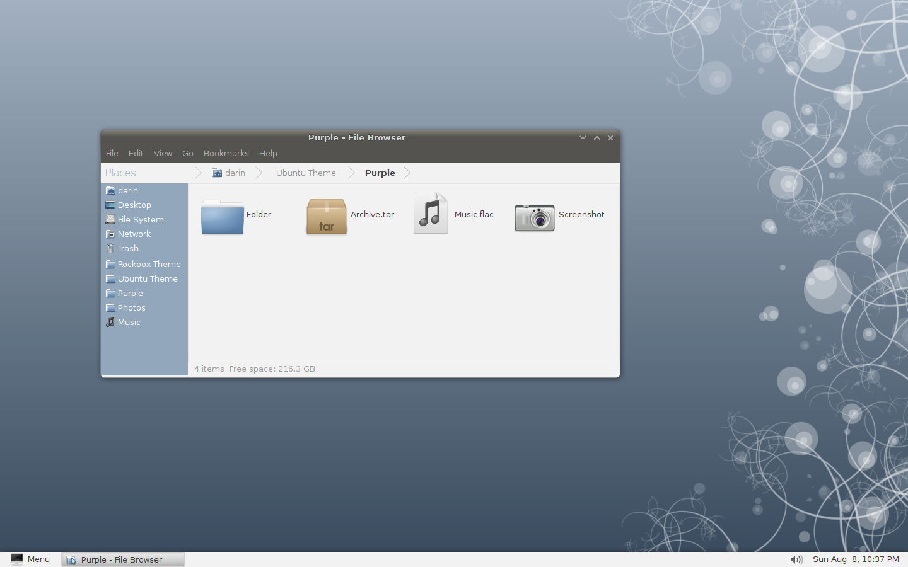Click the window title bar text
This screenshot has height=567, width=908.
357,137
